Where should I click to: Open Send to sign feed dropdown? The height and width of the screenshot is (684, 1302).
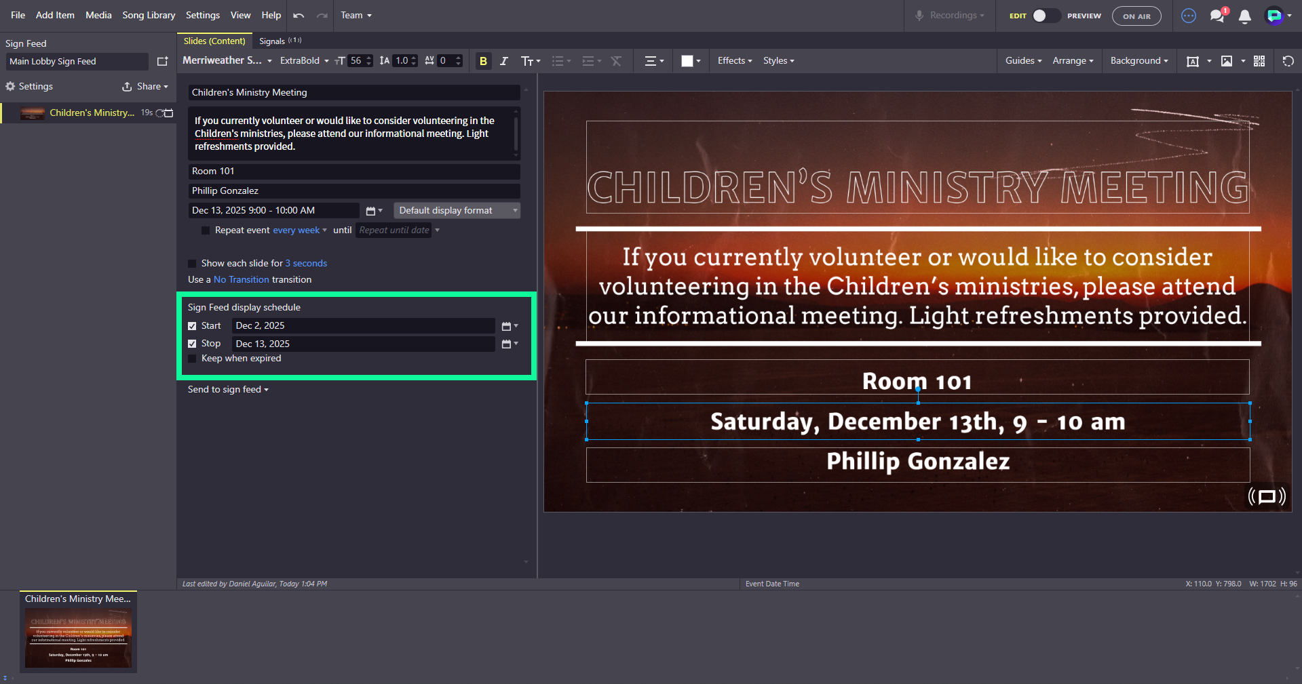228,390
